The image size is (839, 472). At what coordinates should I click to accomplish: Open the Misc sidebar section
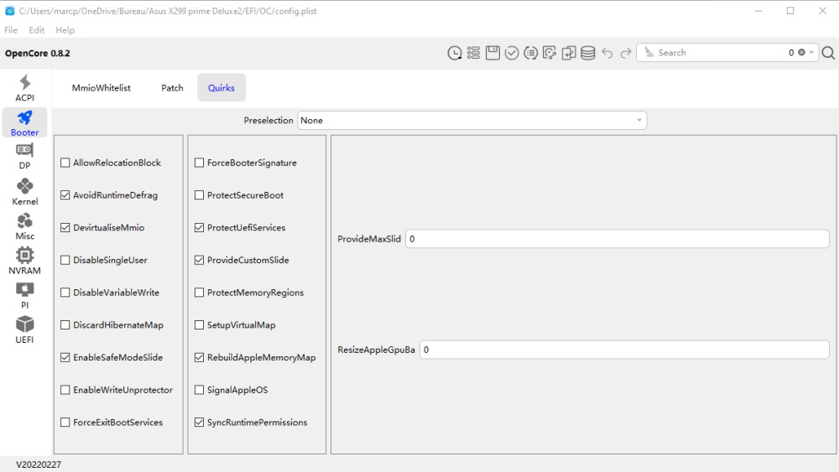24,226
